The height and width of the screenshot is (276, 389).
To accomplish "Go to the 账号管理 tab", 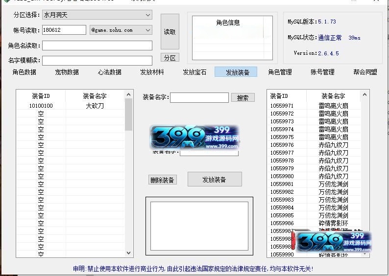I will point(322,72).
